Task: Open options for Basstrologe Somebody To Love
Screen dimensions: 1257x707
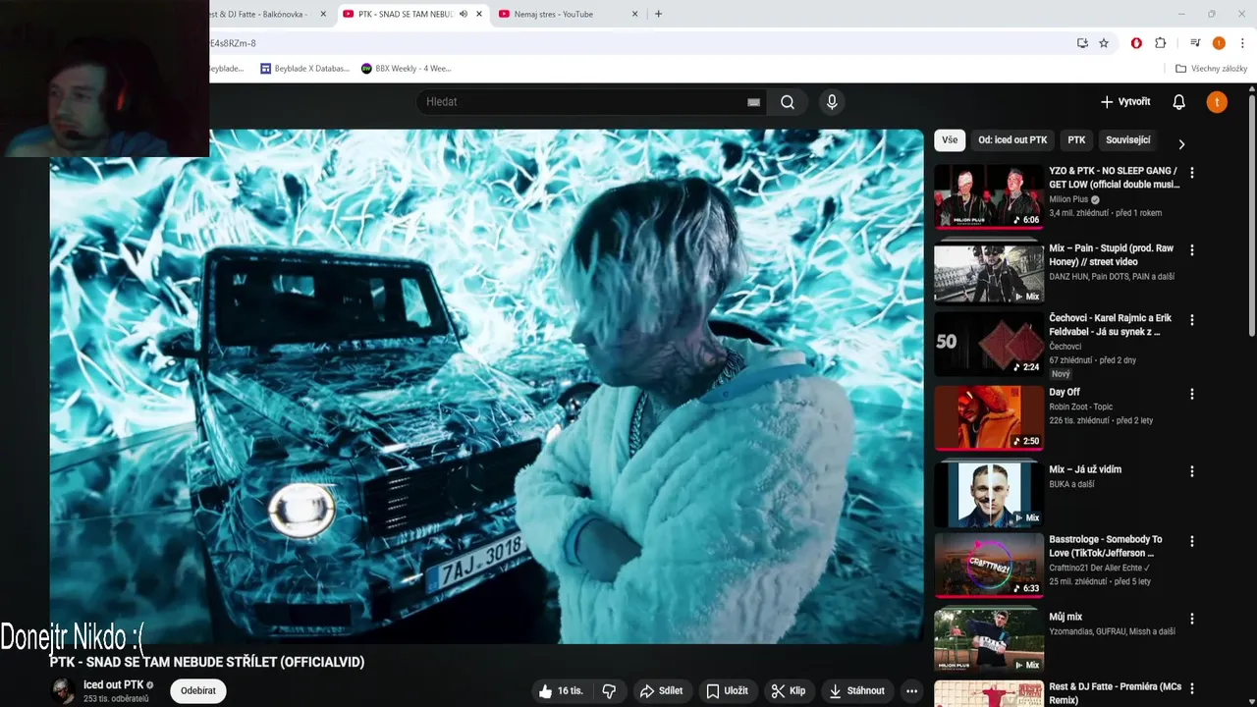Action: 1192,541
